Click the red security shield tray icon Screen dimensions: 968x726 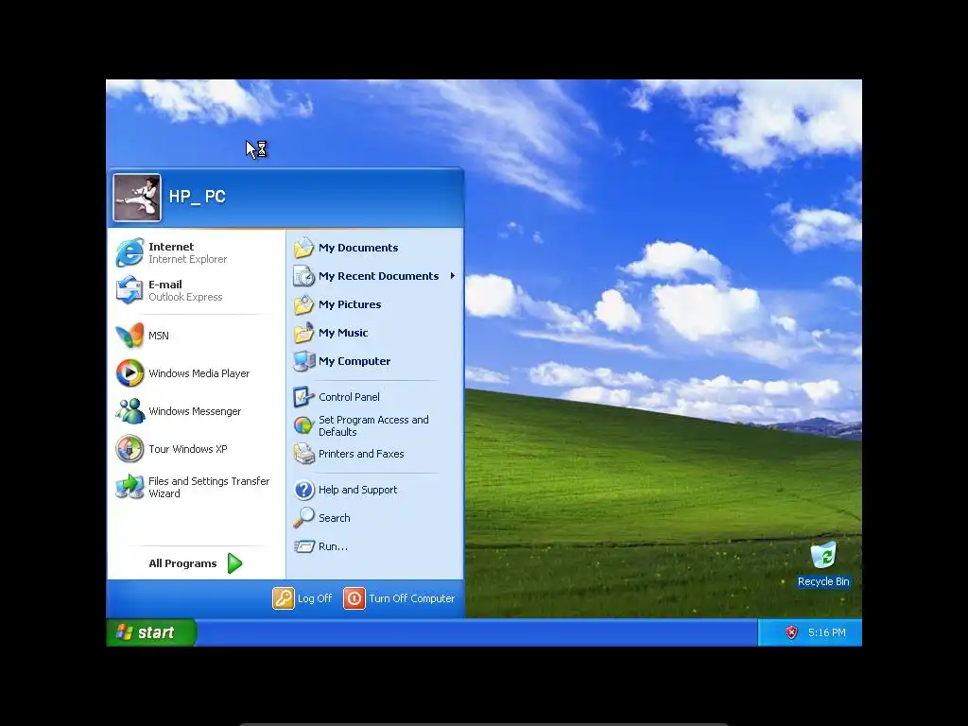pos(791,632)
